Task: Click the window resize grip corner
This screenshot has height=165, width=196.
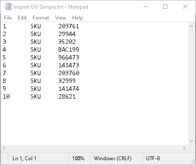Action: coord(193,162)
